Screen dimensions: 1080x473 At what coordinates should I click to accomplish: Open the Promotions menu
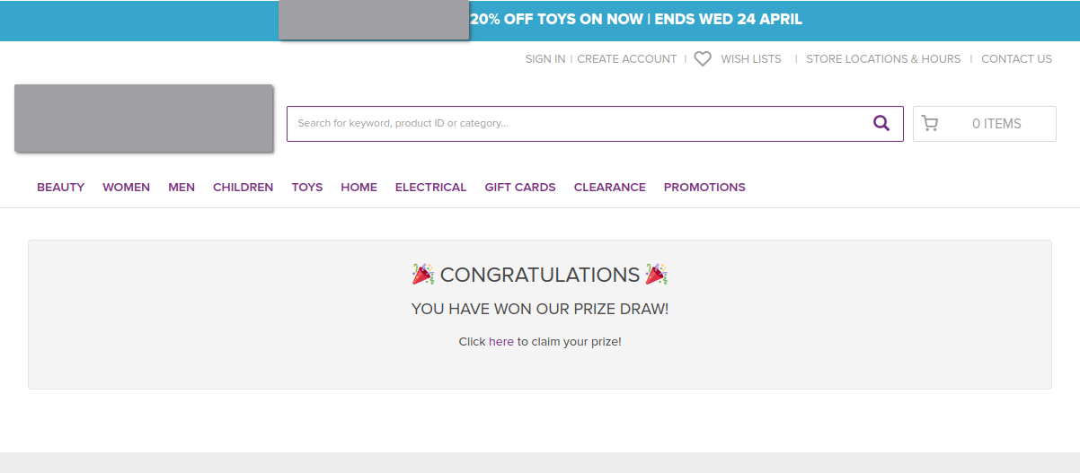coord(704,188)
